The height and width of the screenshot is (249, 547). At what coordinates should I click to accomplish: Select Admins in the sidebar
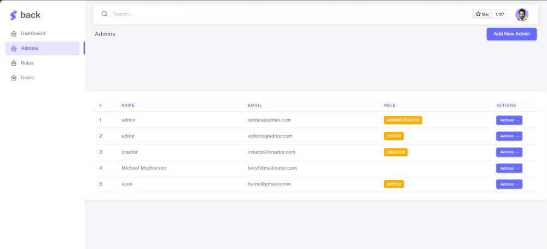click(x=43, y=48)
